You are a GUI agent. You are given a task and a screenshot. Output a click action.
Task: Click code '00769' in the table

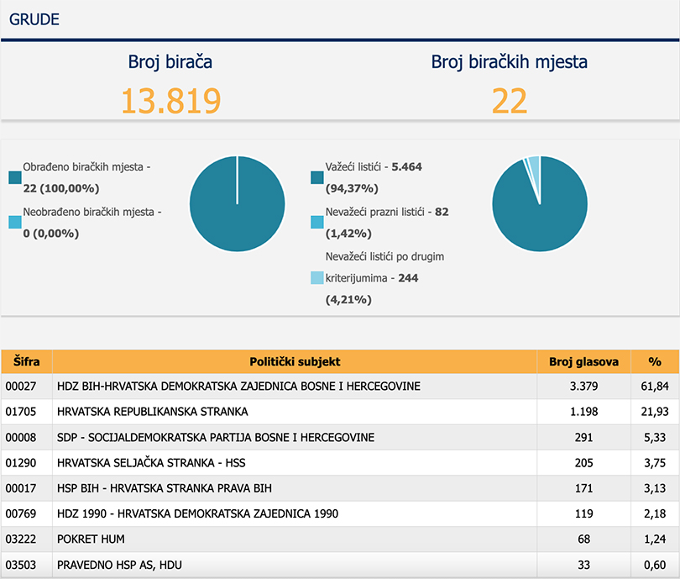tap(21, 513)
